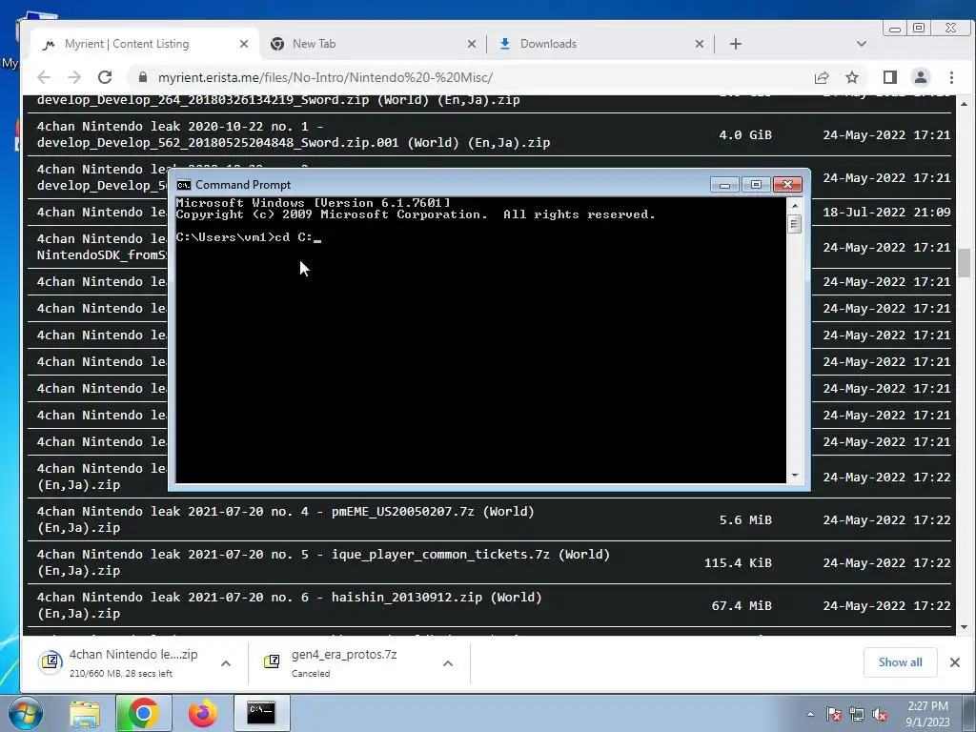Click the browser page scrollbar thumb
This screenshot has width=976, height=732.
965,262
